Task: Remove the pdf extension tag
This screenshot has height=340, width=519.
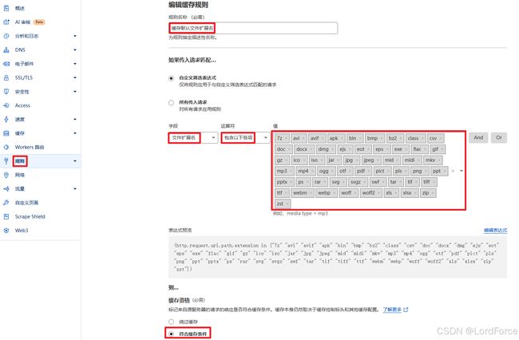Action: click(x=368, y=171)
